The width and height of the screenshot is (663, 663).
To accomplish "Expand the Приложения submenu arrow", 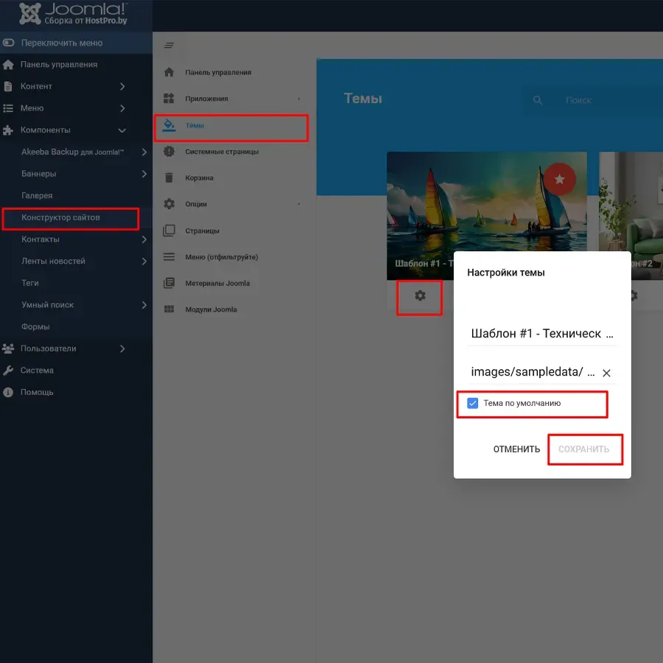I will pyautogui.click(x=298, y=99).
